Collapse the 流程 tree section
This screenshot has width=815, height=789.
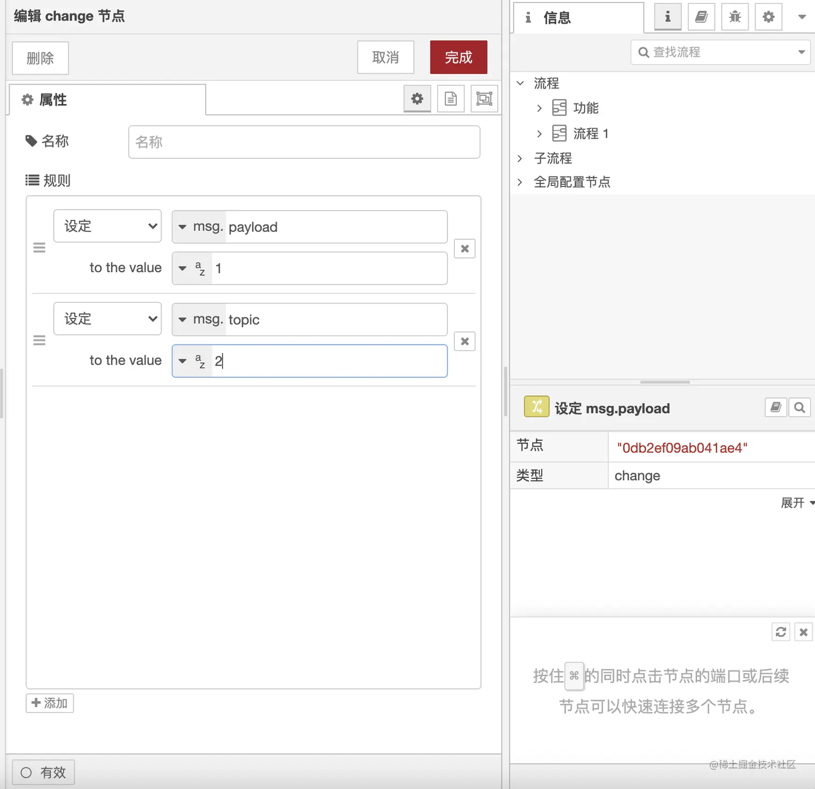click(x=520, y=83)
